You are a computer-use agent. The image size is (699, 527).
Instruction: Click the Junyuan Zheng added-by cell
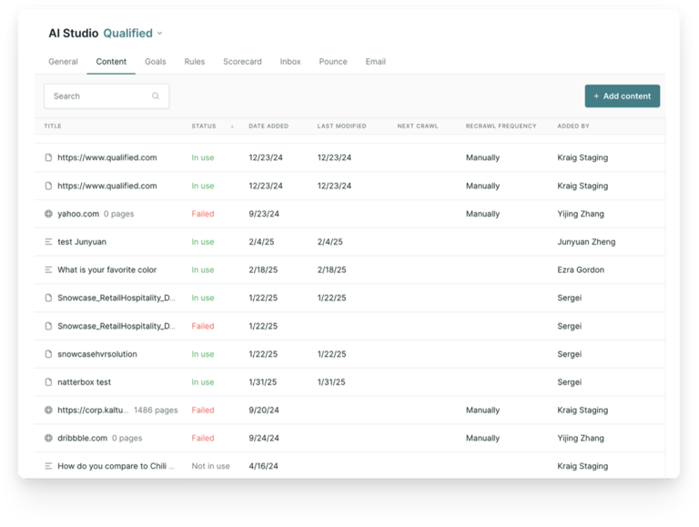(x=586, y=241)
